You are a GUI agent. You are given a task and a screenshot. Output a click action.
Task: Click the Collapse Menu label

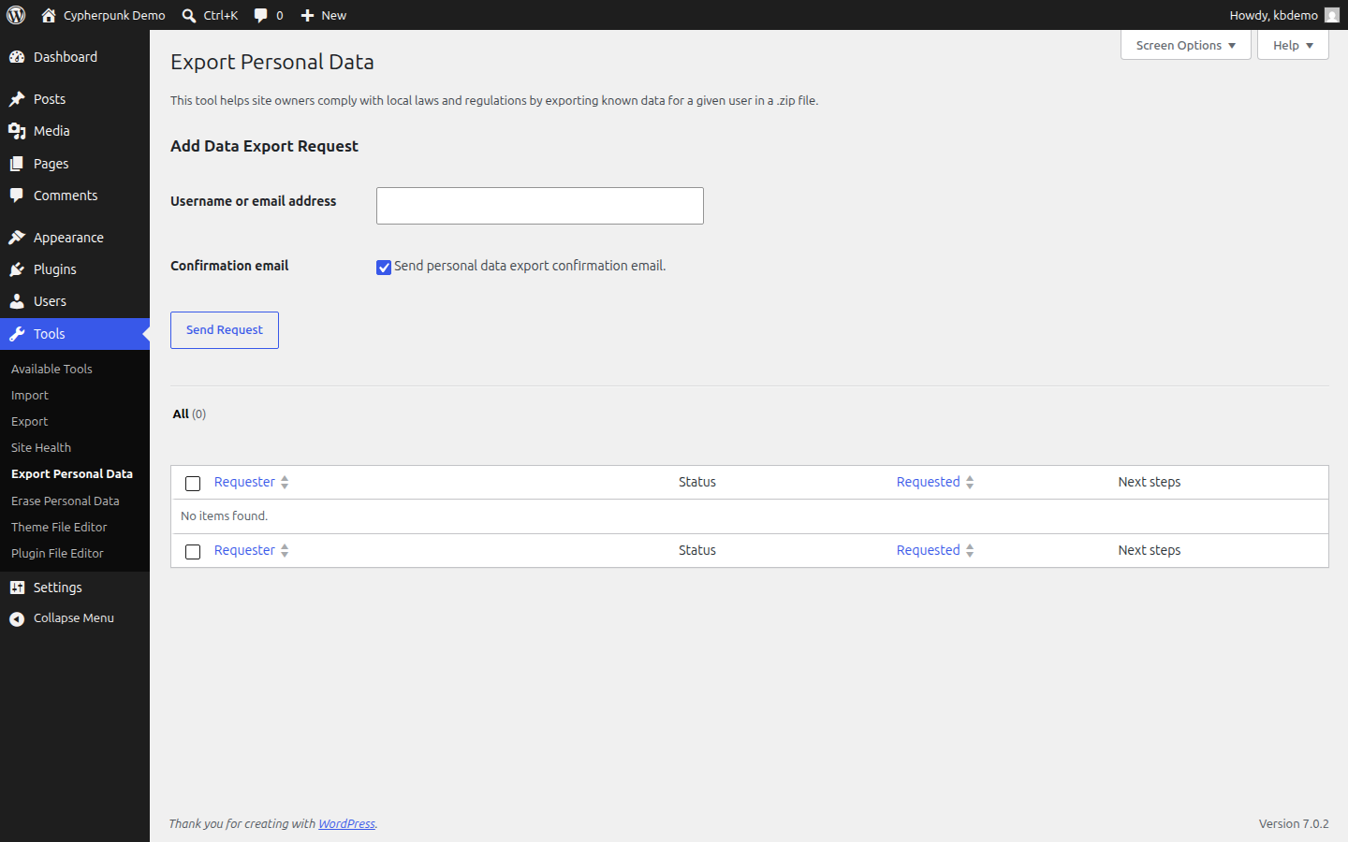(74, 618)
